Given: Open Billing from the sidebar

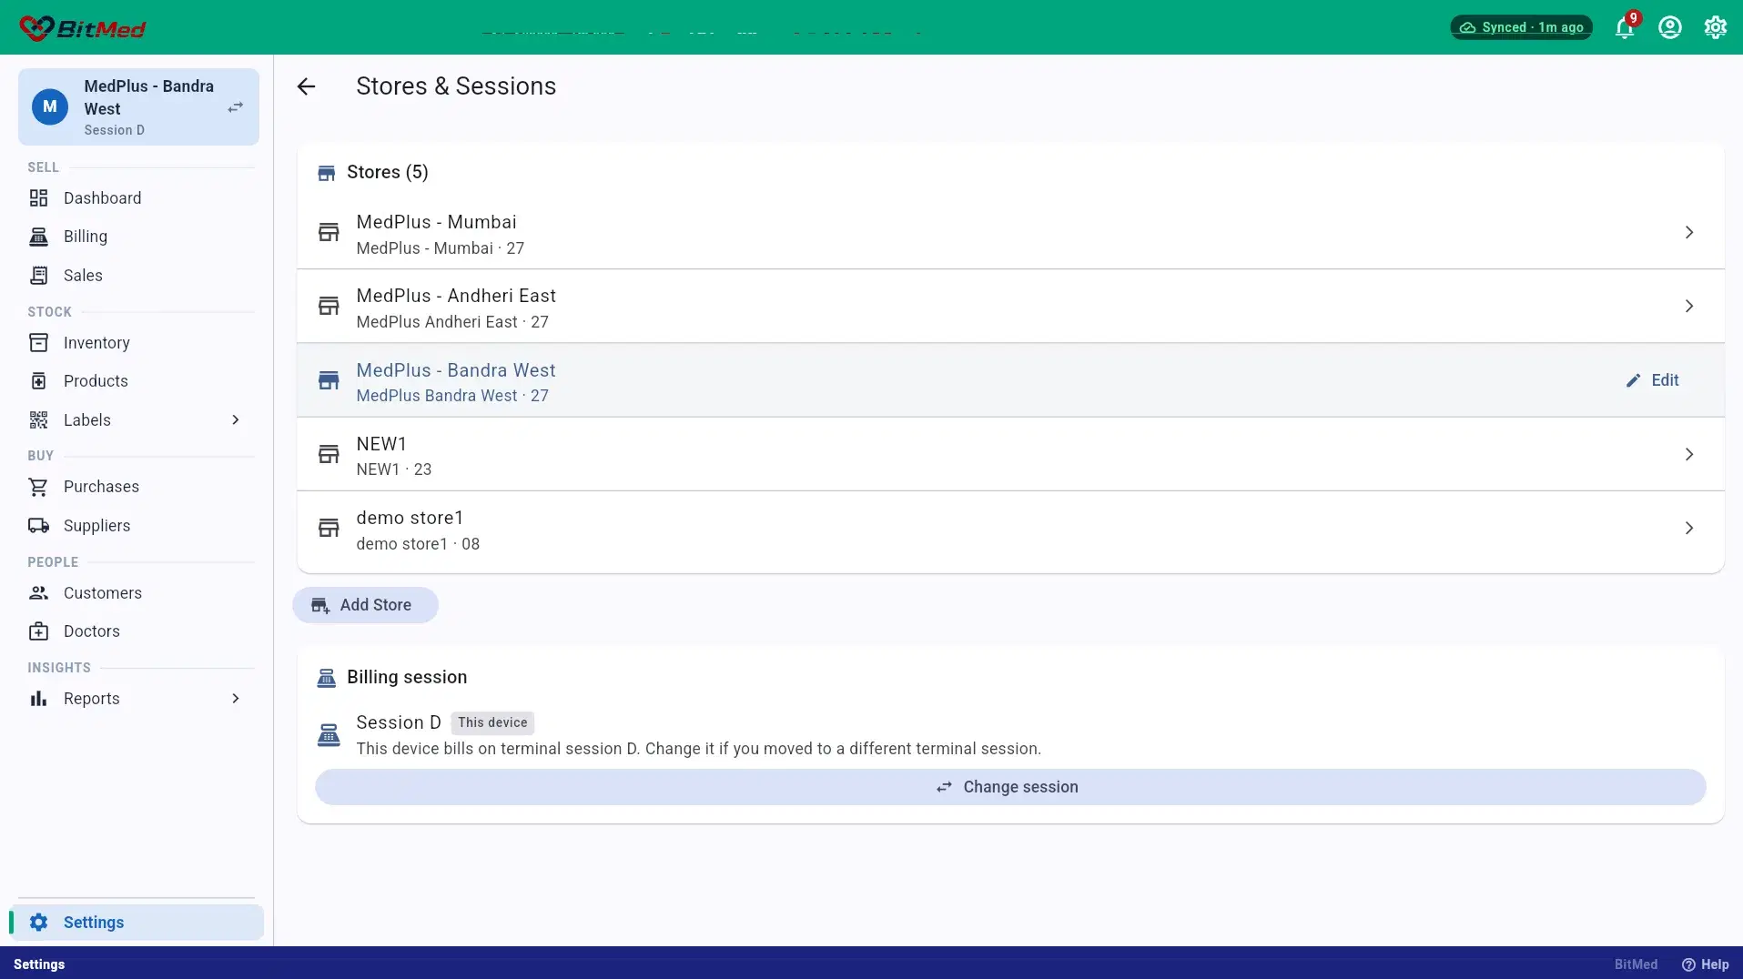Looking at the screenshot, I should [137, 237].
